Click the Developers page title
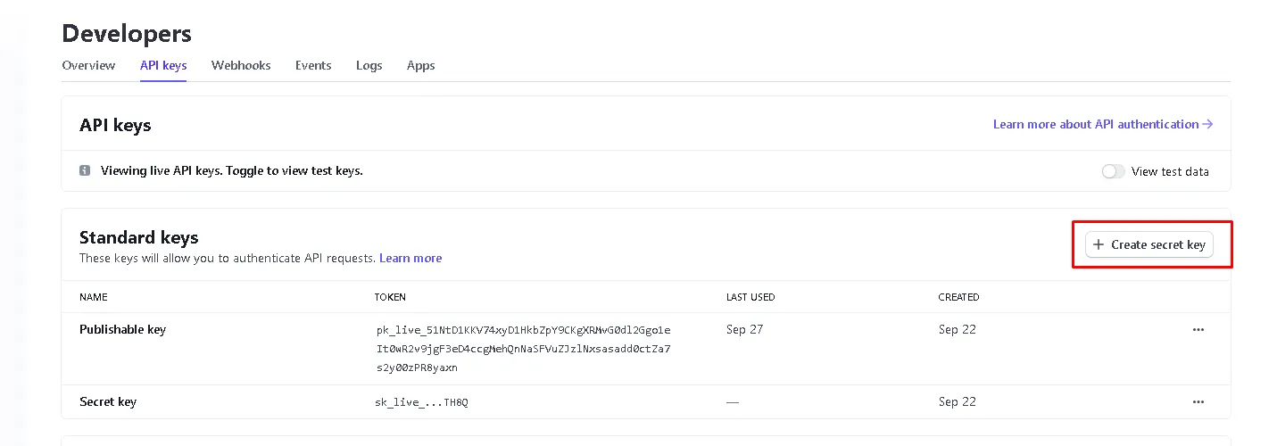 [127, 34]
